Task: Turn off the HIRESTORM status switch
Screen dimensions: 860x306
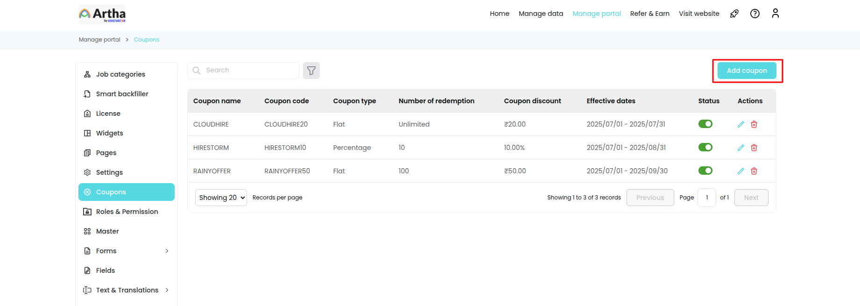Action: click(x=705, y=147)
